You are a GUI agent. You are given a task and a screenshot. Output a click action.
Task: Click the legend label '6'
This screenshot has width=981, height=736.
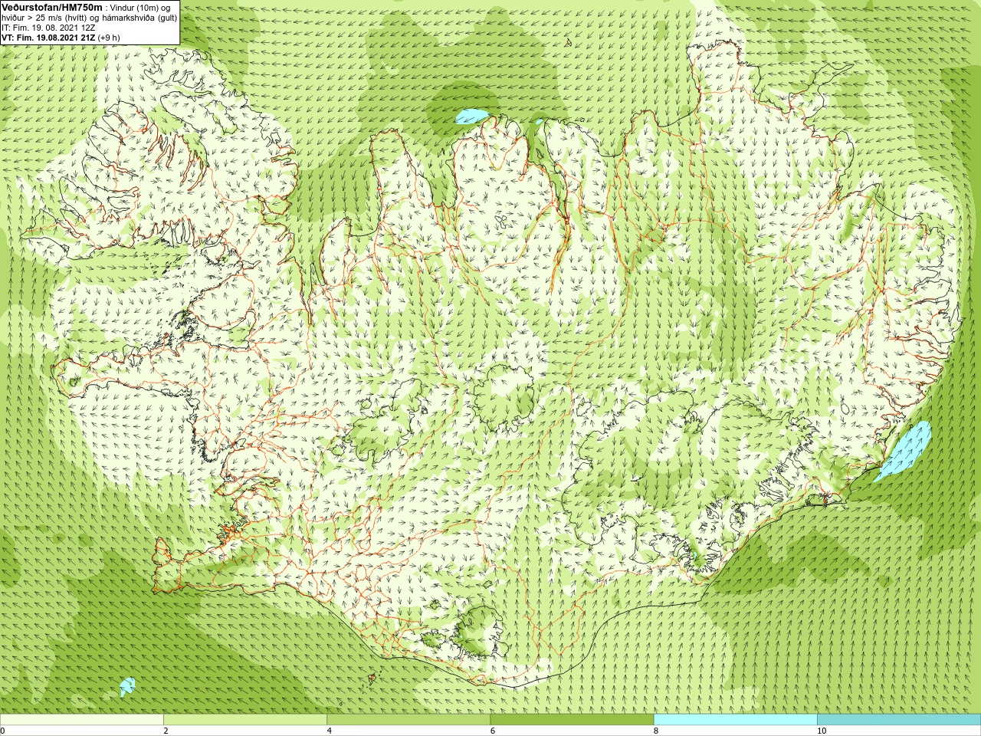[492, 731]
